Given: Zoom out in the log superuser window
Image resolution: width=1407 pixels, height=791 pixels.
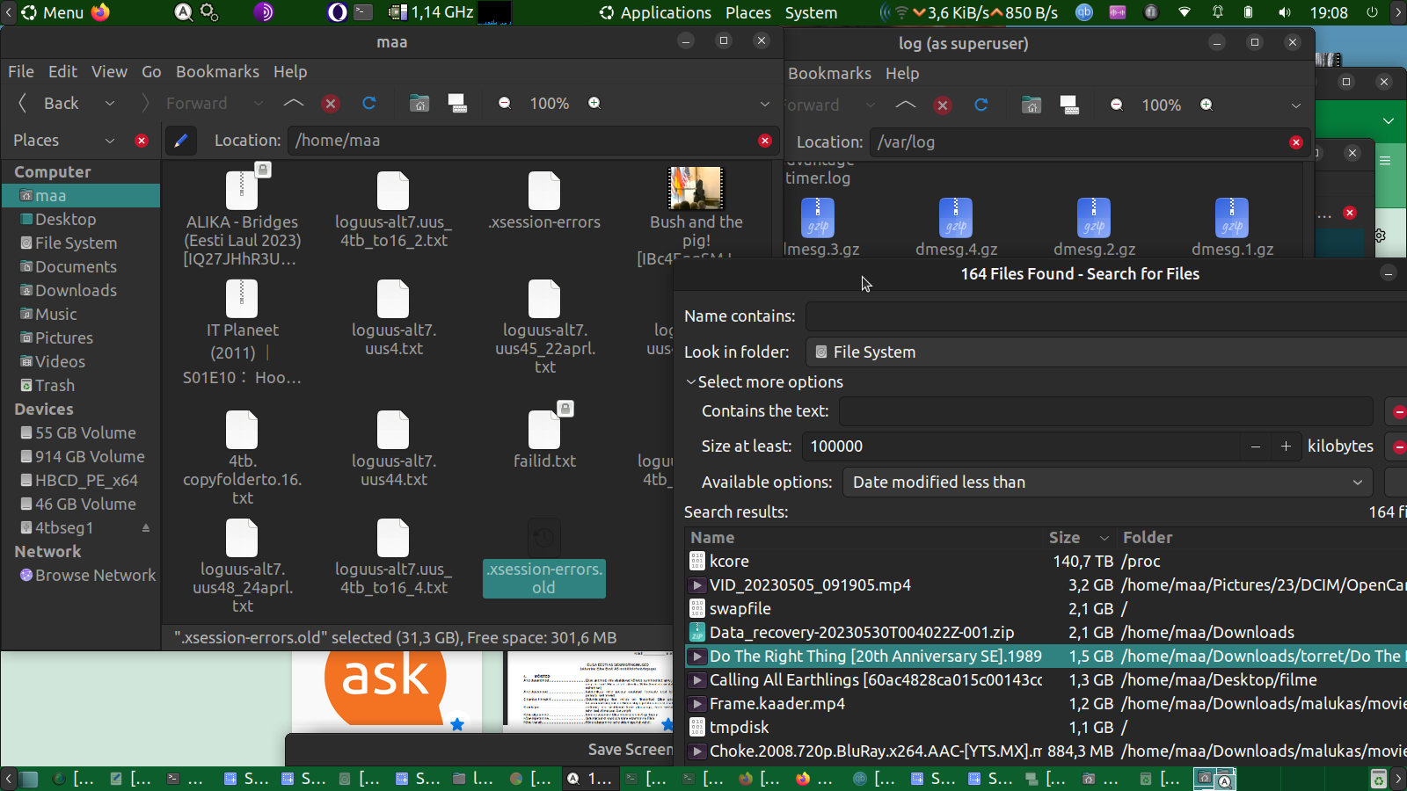Looking at the screenshot, I should [x=1116, y=105].
